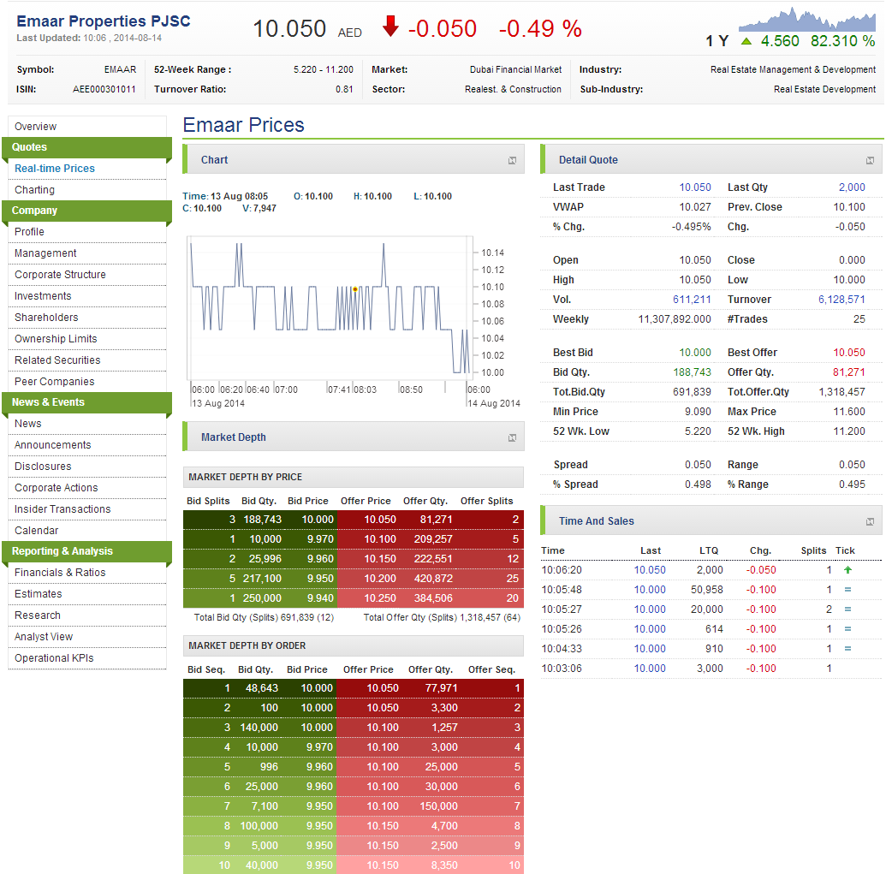Click the green uptick arrow for 10:06:20 trade

847,570
